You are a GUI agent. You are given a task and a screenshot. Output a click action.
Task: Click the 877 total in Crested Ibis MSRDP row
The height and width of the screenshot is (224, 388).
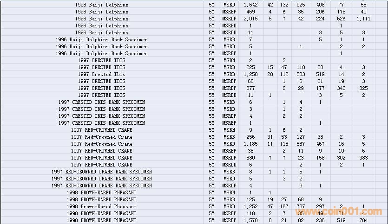pos(250,88)
